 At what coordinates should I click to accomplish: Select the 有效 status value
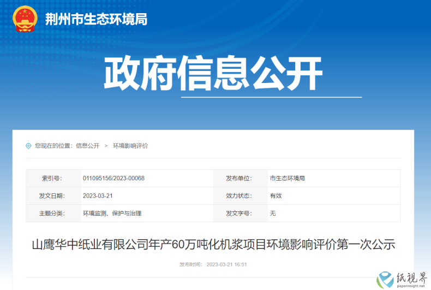point(276,196)
